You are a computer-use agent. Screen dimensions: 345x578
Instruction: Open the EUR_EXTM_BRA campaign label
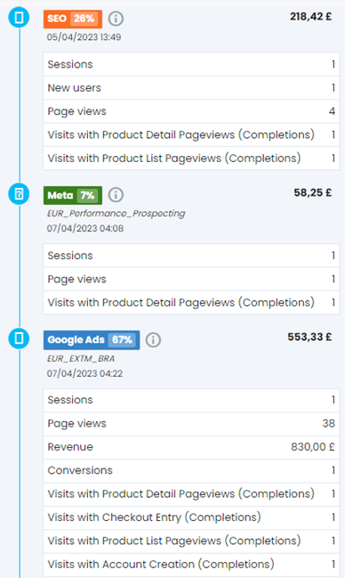click(x=81, y=358)
